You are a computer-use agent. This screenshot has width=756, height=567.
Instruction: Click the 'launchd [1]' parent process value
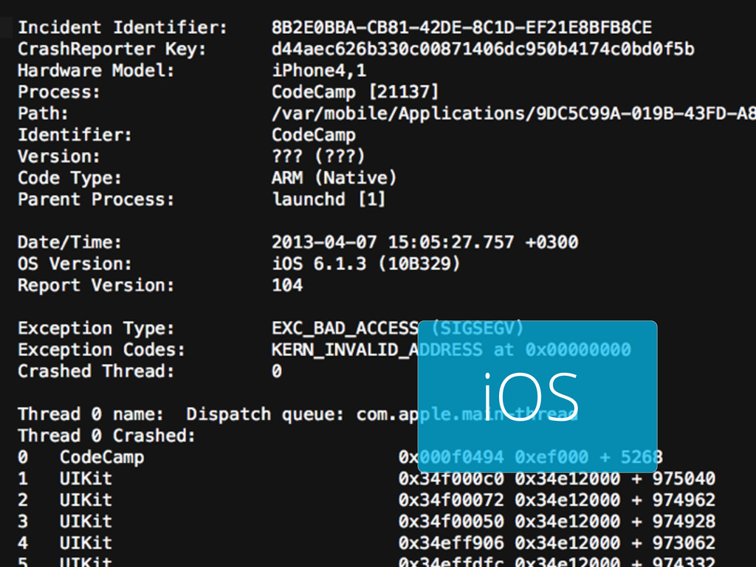point(329,199)
